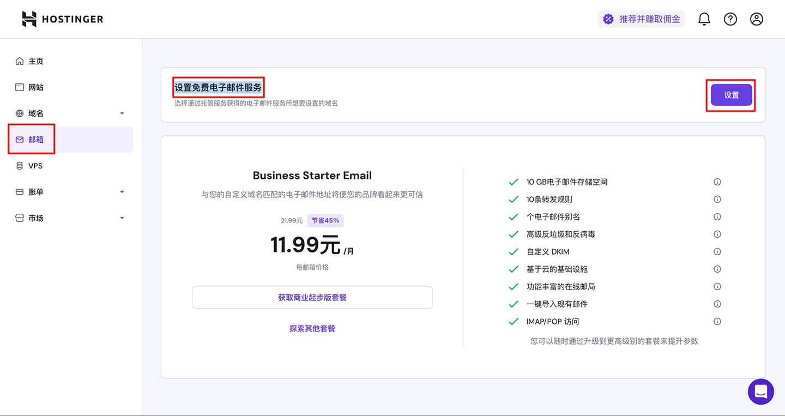
Task: Click the store icon beside 市场
Action: (x=20, y=218)
